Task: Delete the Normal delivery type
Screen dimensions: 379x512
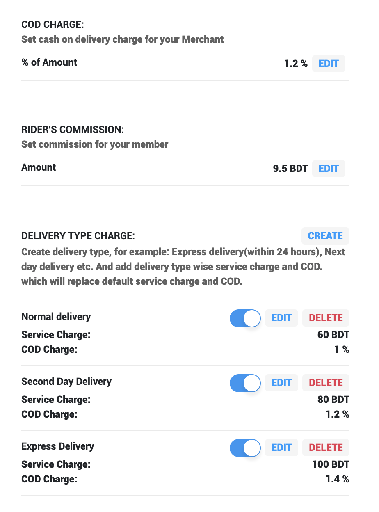Action: click(x=326, y=318)
